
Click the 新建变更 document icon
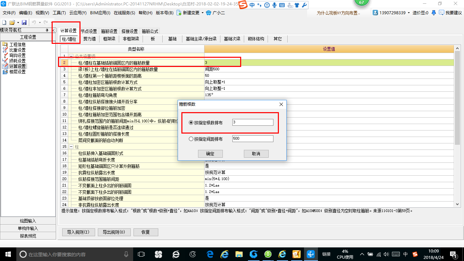coord(179,13)
